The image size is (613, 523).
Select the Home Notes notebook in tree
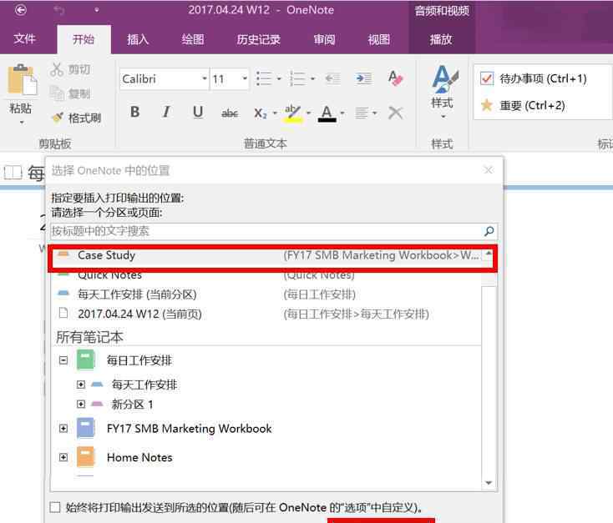click(x=139, y=457)
